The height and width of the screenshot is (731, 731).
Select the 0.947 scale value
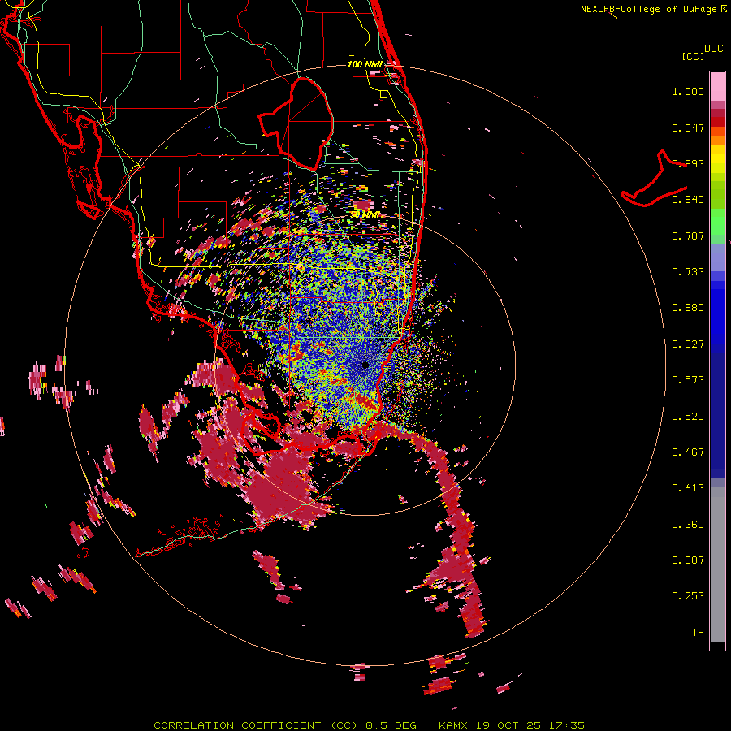point(688,128)
